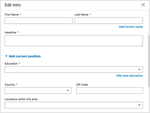Click the First Name label

12,15
